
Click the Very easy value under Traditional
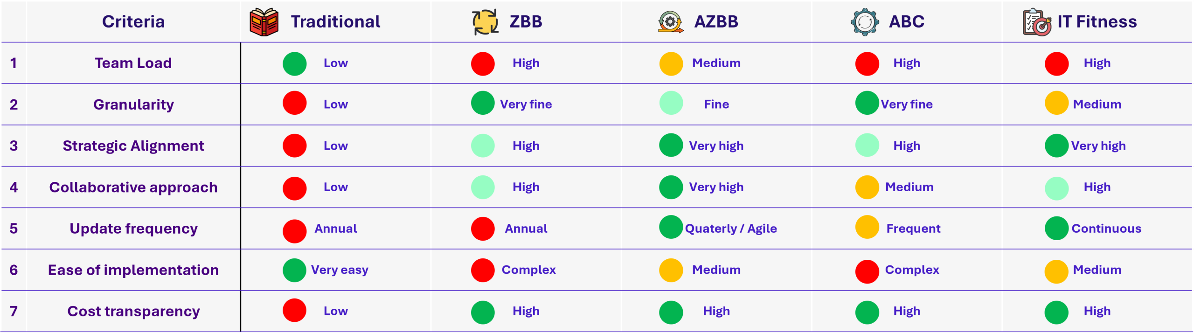click(340, 270)
